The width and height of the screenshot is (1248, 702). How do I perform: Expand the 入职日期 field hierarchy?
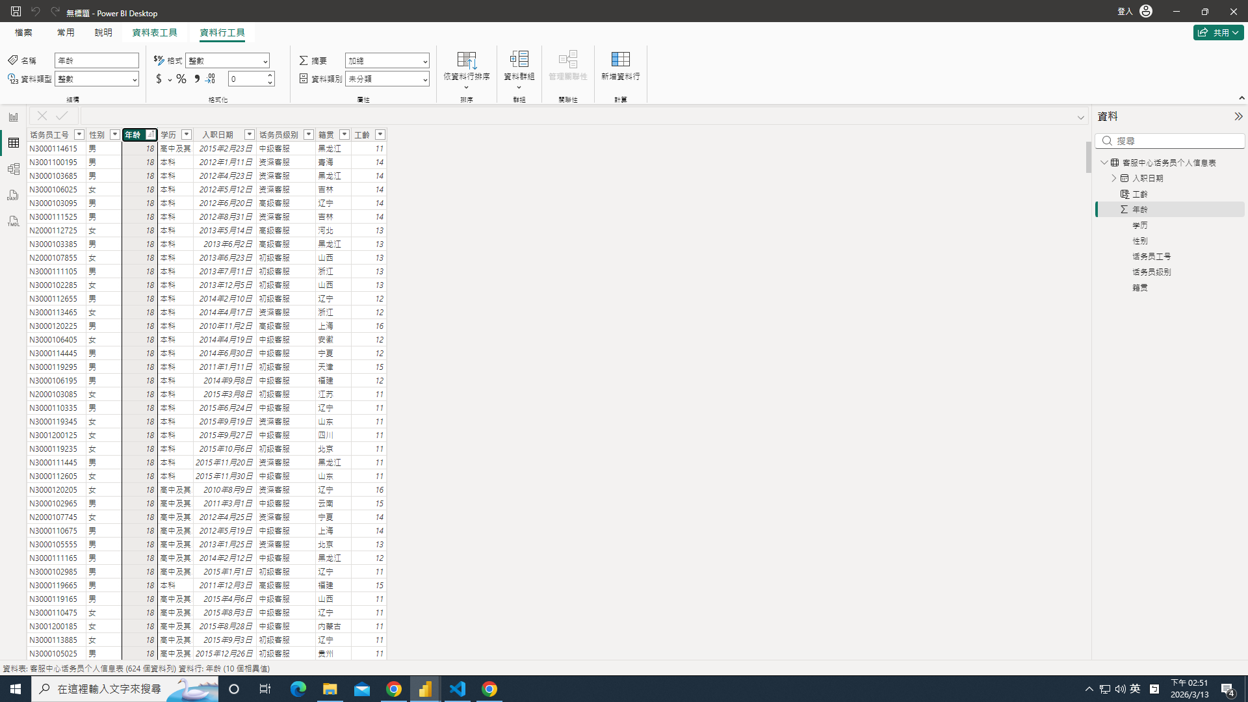(x=1113, y=178)
